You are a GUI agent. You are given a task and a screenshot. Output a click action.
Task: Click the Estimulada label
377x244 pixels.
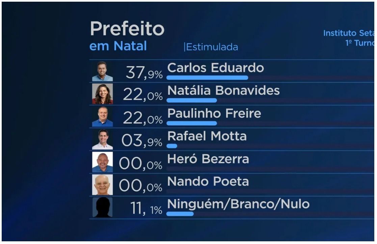point(211,47)
